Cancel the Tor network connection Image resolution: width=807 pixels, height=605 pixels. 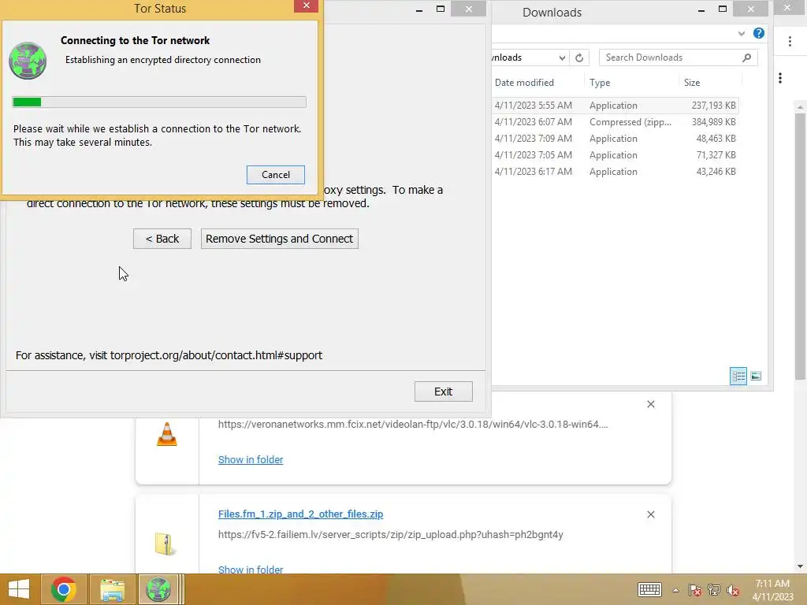pyautogui.click(x=275, y=175)
